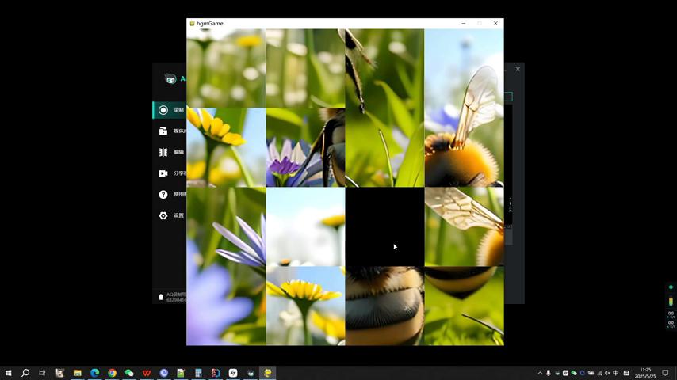Open settings gear icon in sidebar
Viewport: 677px width, 380px height.
163,215
